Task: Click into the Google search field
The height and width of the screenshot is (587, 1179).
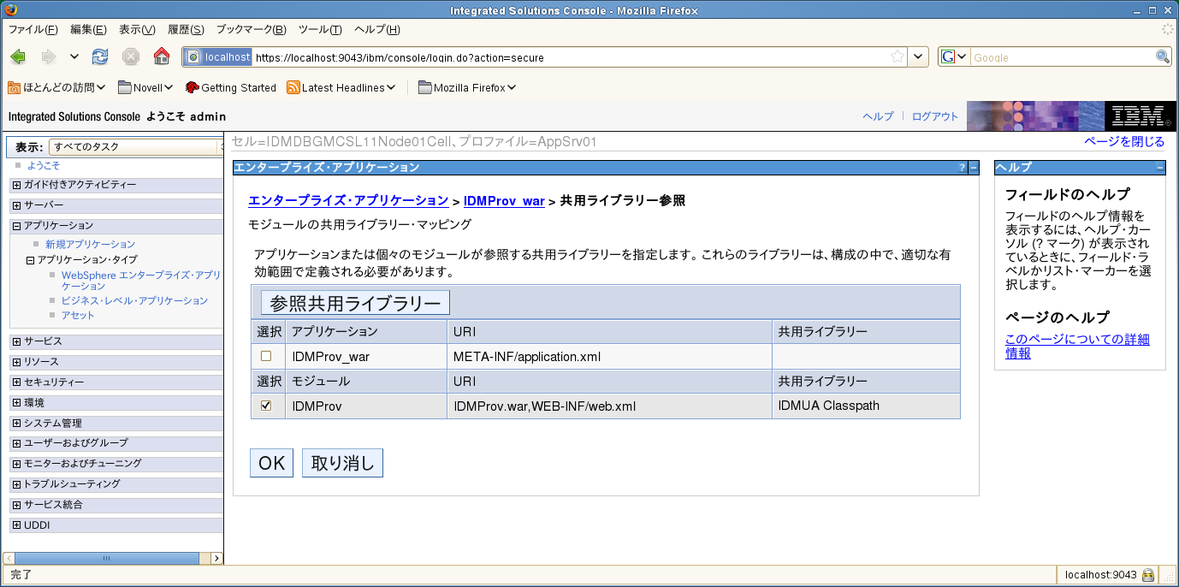Action: [x=1063, y=57]
